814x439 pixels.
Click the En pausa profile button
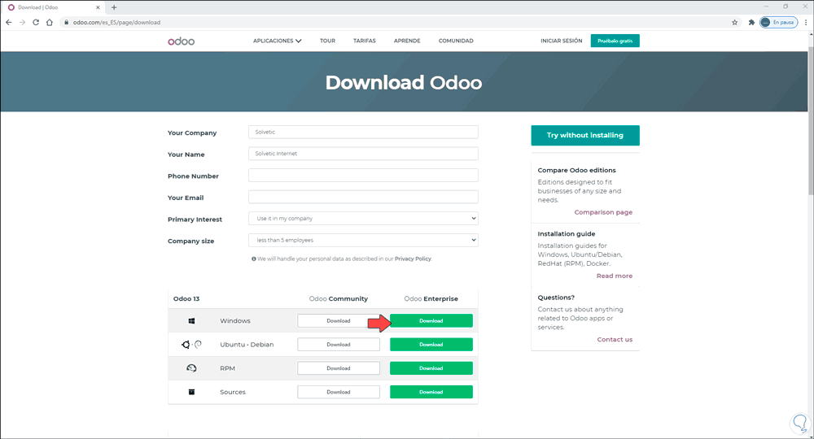778,22
